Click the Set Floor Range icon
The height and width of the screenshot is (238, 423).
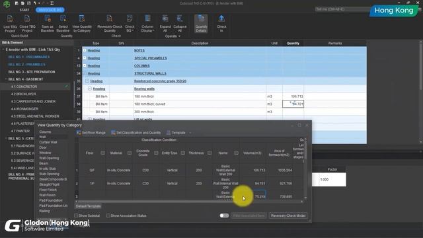79,132
